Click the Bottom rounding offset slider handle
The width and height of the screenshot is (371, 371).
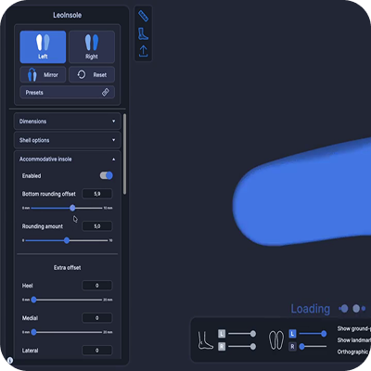(72, 208)
